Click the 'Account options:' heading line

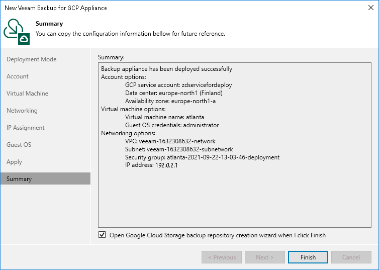coord(124,77)
